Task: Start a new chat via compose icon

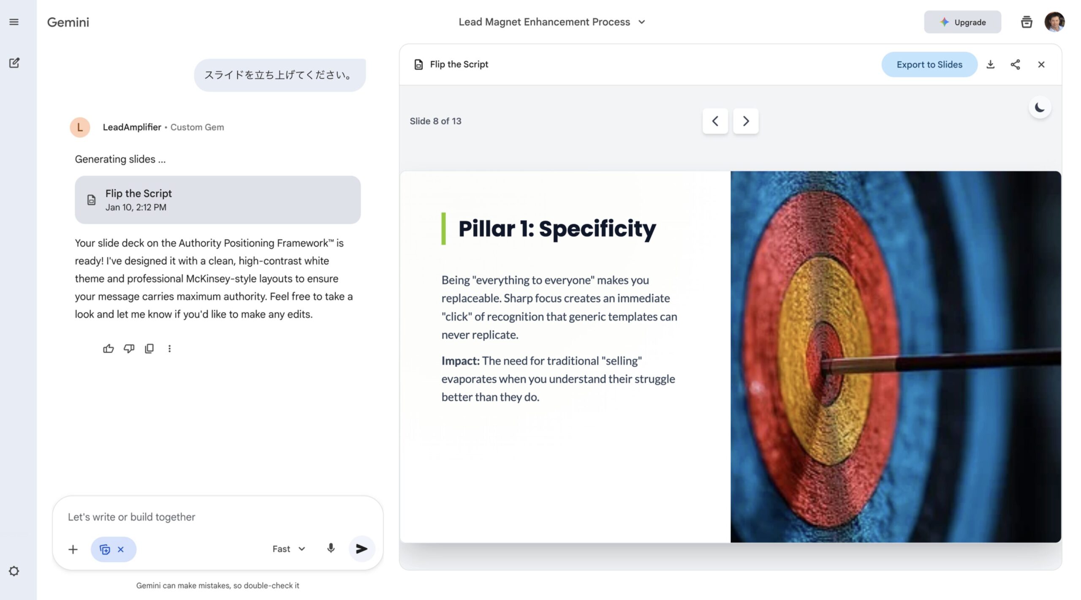Action: pos(14,63)
